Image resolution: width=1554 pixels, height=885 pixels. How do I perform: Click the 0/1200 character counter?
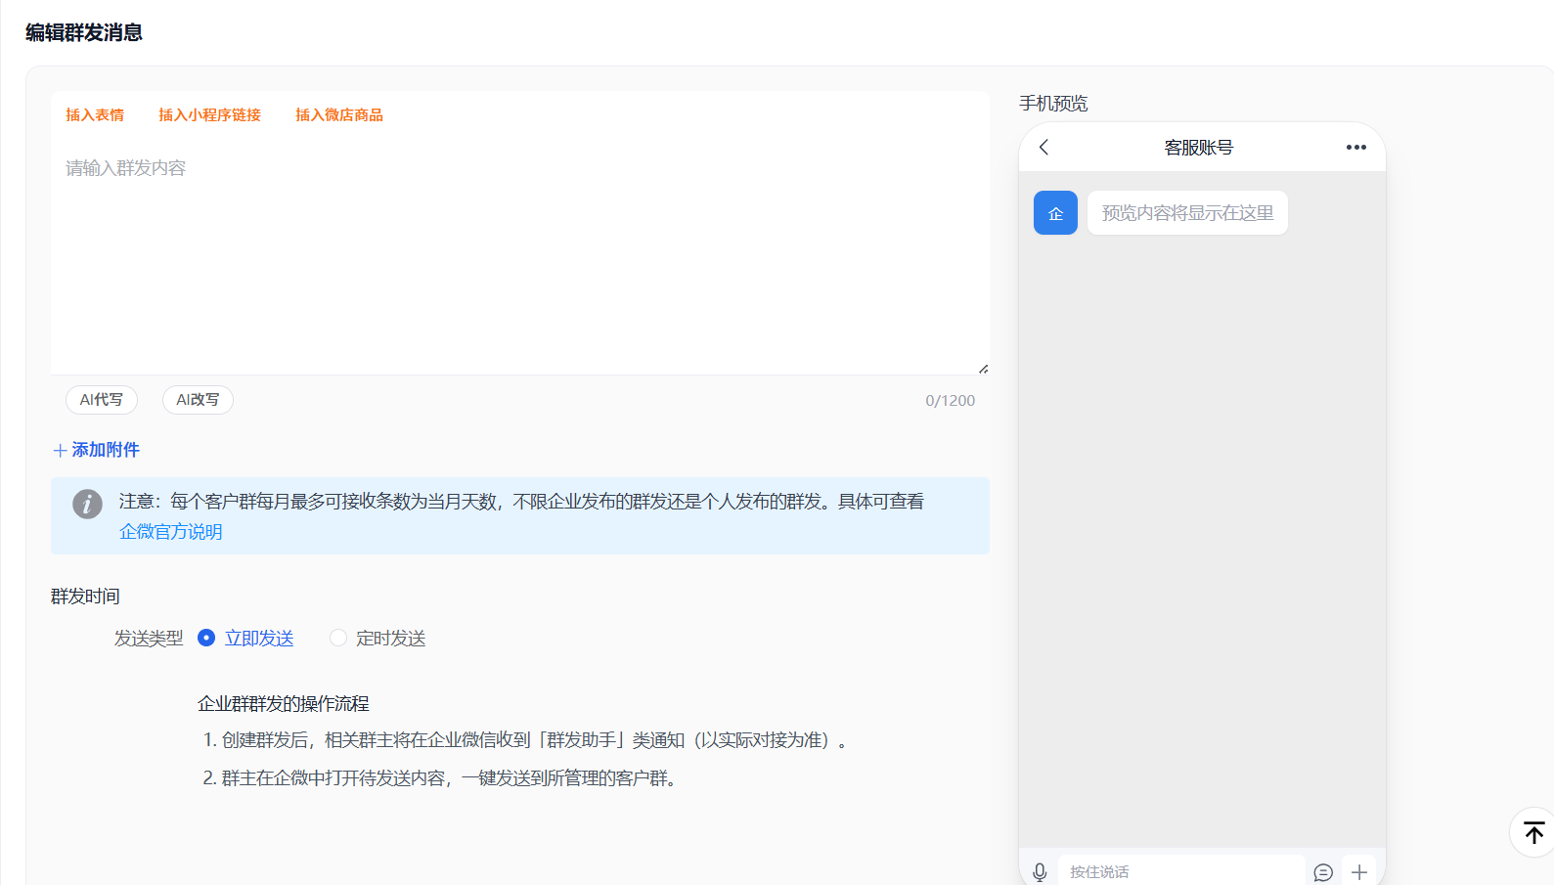tap(950, 401)
